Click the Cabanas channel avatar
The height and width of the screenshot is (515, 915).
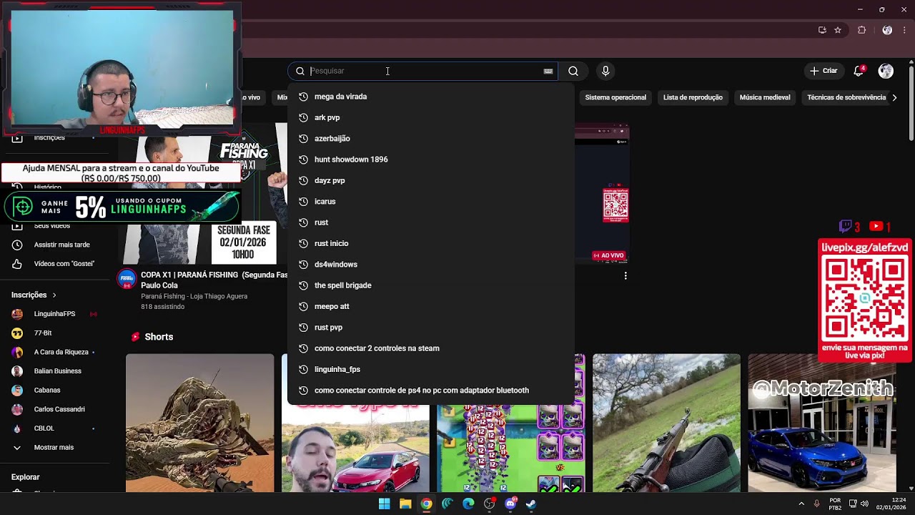pyautogui.click(x=17, y=390)
